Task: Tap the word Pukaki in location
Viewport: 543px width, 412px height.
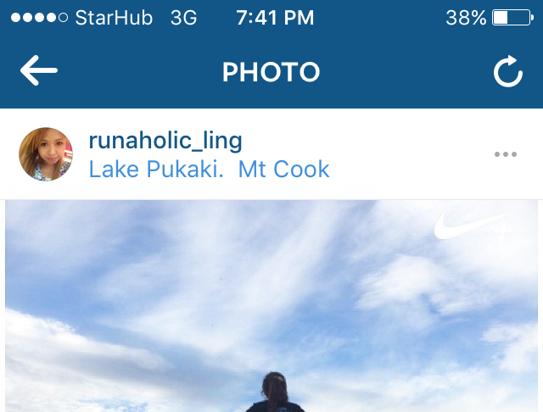Action: pos(185,170)
